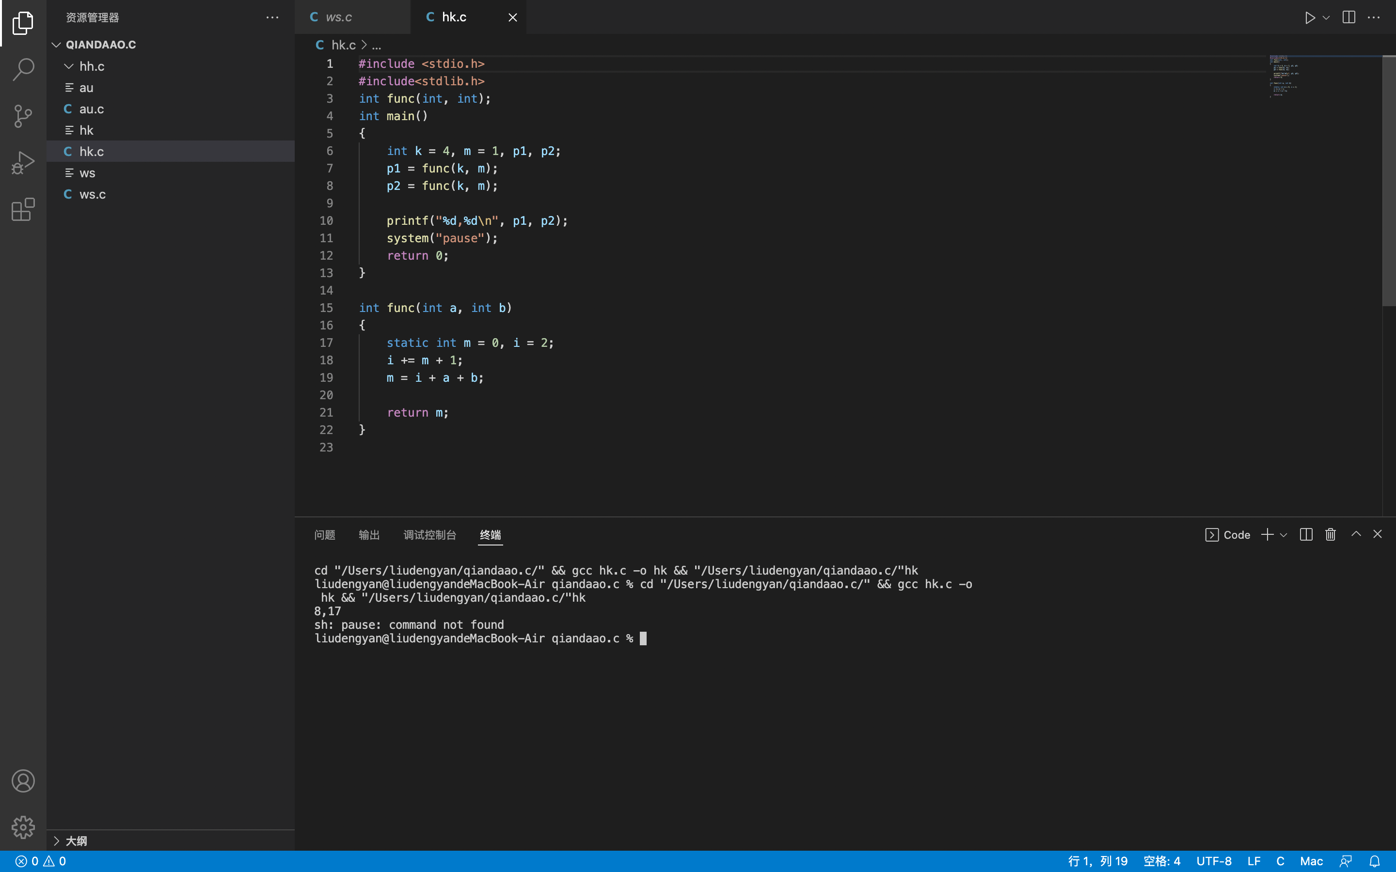Screen dimensions: 1396x872
Task: Kill terminal with the trash icon
Action: (1330, 535)
